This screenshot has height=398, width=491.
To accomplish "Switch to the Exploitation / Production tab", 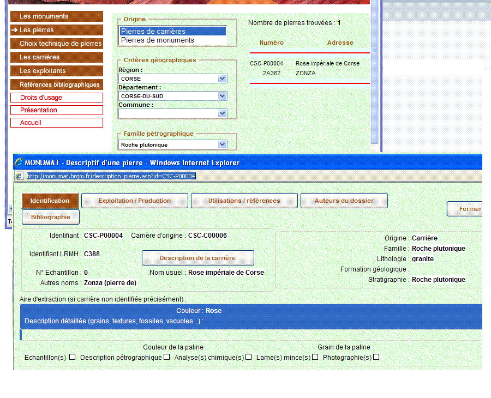I will (135, 201).
